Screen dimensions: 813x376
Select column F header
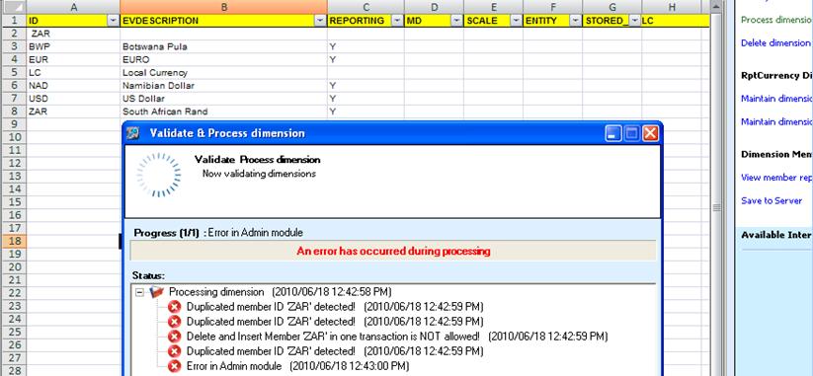[x=553, y=7]
